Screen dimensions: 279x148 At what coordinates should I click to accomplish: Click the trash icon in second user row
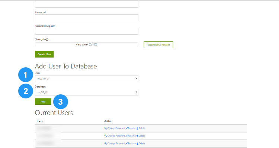point(137,136)
